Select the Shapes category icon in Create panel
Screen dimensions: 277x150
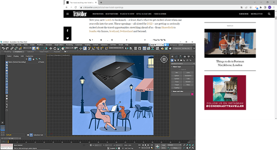(175, 60)
